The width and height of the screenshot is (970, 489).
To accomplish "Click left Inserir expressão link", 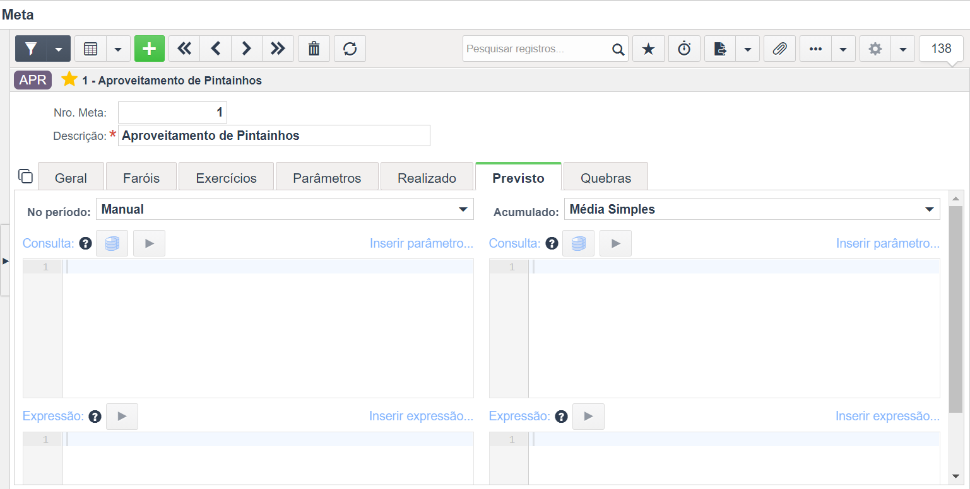I will tap(421, 416).
